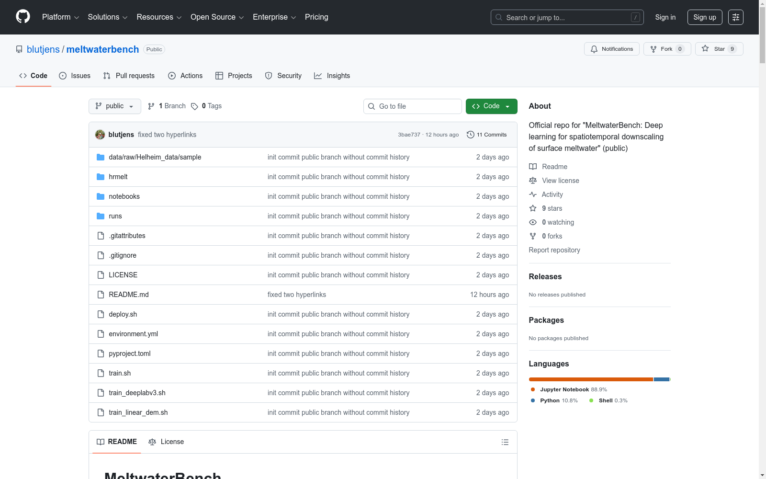Open the 11 Commits history link
The height and width of the screenshot is (479, 766).
pyautogui.click(x=487, y=135)
